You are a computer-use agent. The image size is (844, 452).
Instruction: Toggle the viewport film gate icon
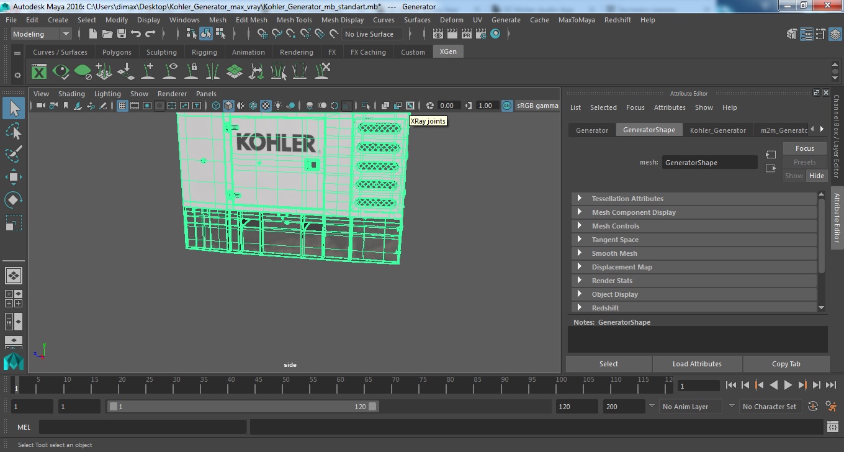[x=135, y=106]
